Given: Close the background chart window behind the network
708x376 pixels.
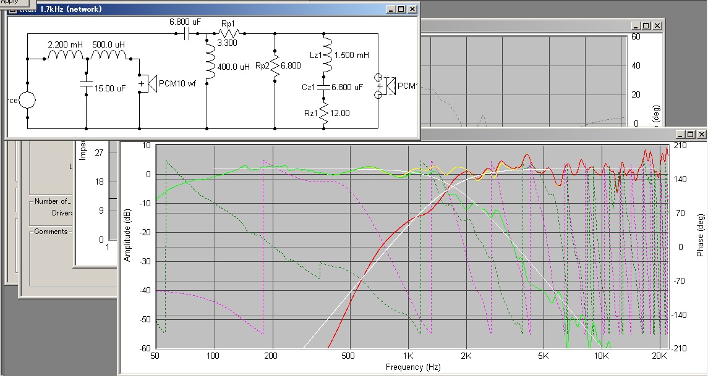Looking at the screenshot, I should 657,26.
